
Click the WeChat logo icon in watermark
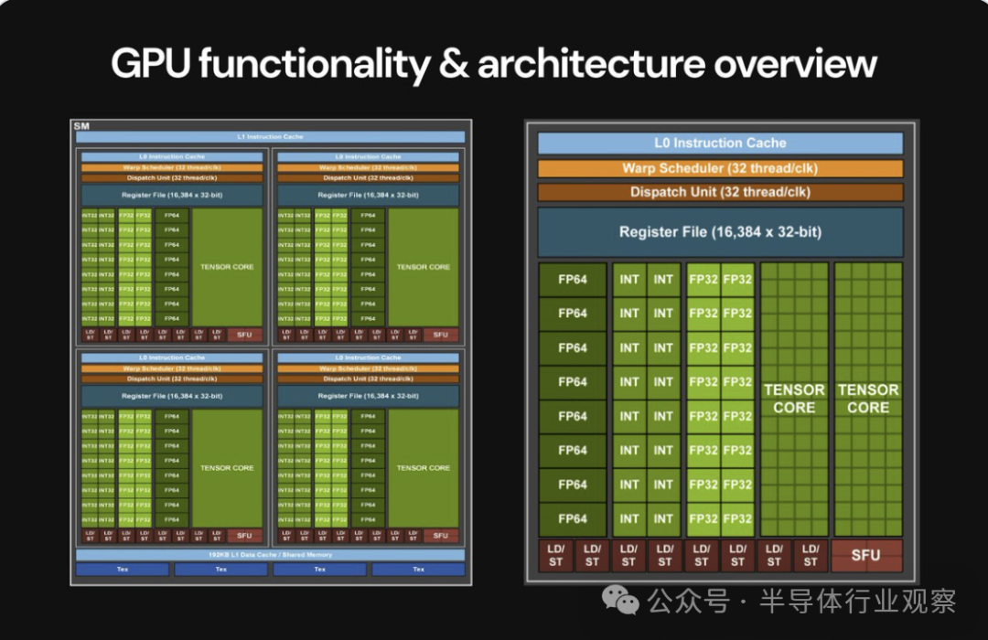click(620, 599)
